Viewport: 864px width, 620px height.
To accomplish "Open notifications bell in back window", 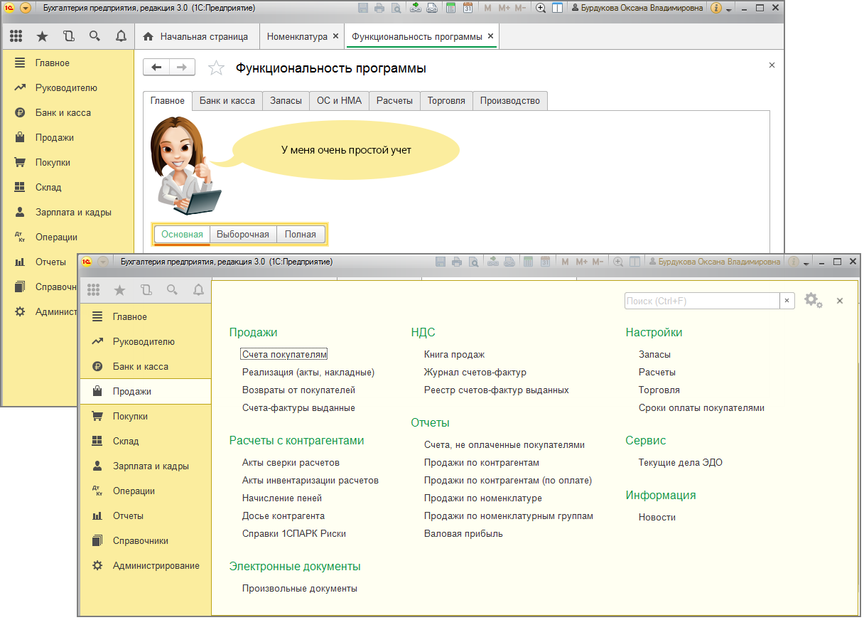I will click(121, 36).
